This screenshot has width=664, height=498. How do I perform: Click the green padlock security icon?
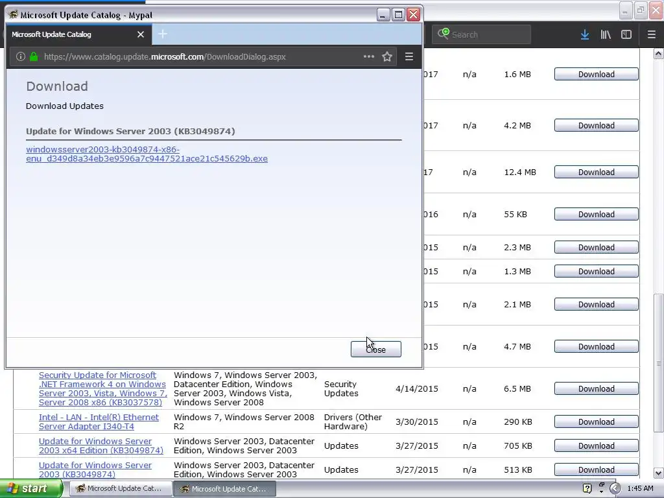pos(34,56)
